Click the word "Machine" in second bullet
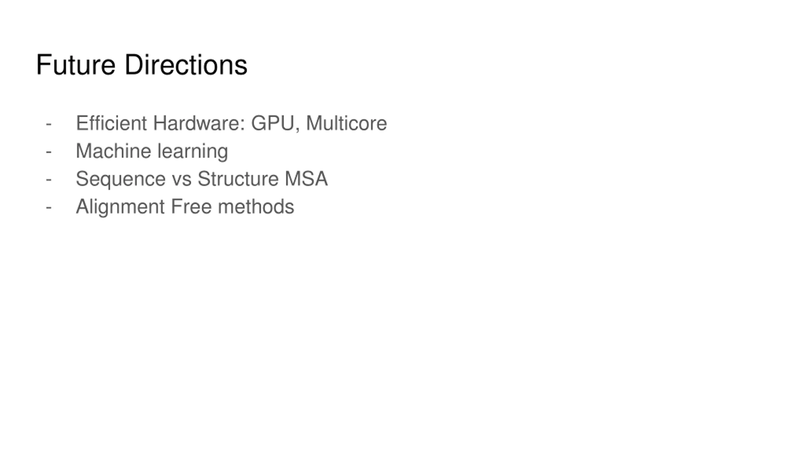Screen dimensions: 805x452 114,151
